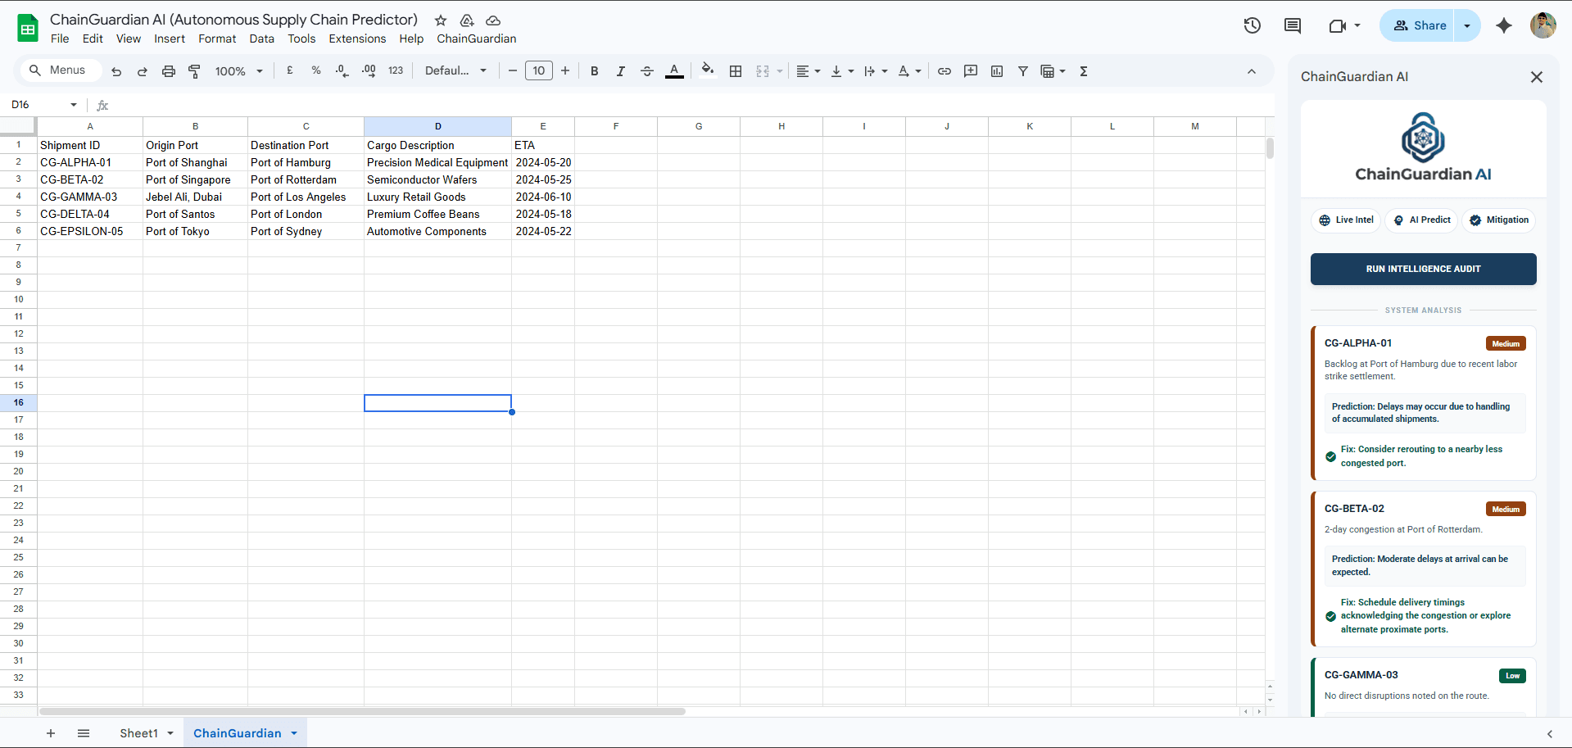Select the paint format tool

(195, 71)
